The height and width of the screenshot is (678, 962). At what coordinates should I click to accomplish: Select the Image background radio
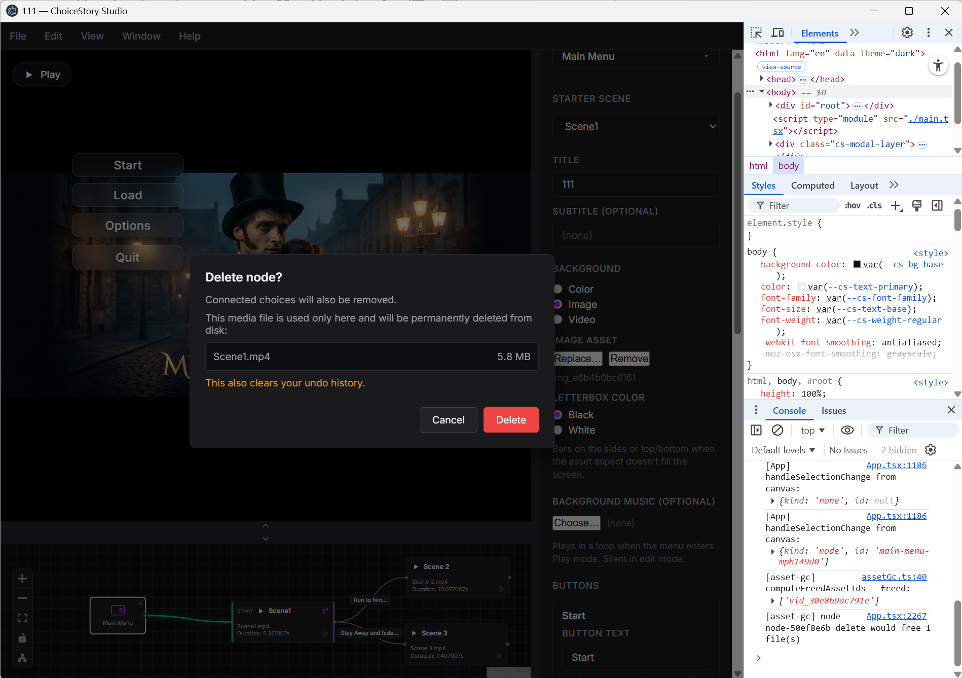coord(558,304)
